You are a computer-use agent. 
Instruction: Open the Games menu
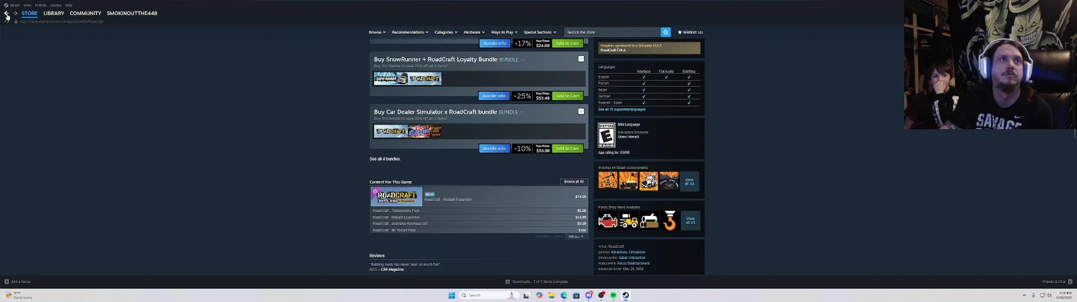click(56, 5)
